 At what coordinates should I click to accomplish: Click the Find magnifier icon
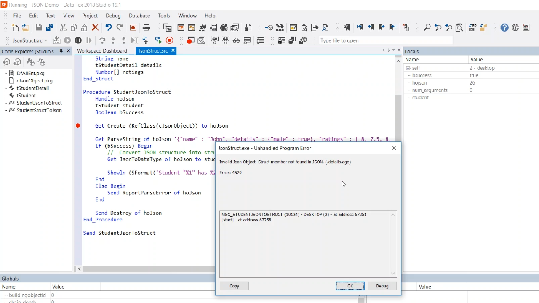427,28
